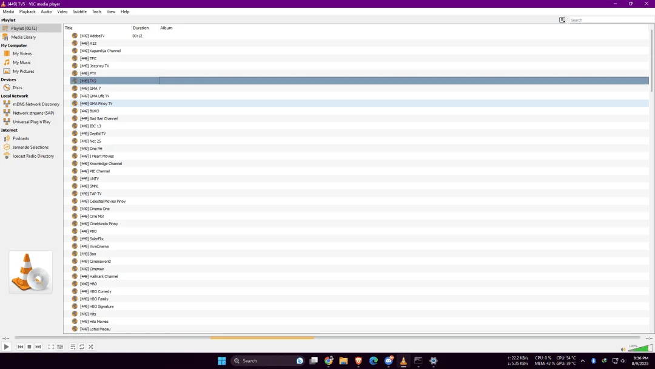
Task: Sort playlist by Duration column
Action: 145,28
